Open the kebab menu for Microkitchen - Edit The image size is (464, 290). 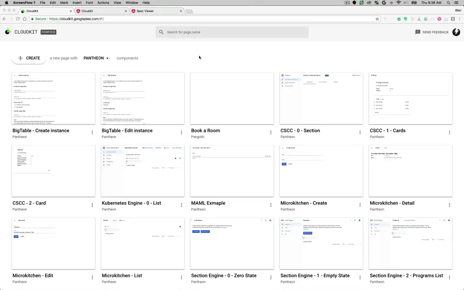92,277
